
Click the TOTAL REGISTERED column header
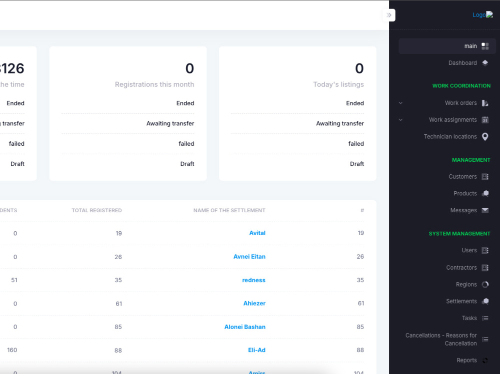click(x=96, y=210)
